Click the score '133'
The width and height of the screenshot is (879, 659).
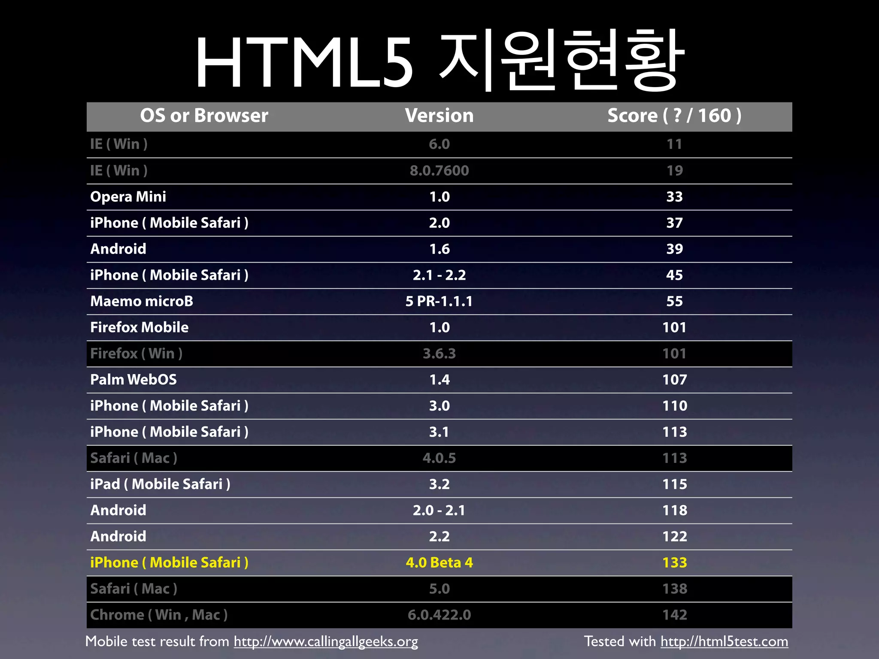click(x=675, y=562)
